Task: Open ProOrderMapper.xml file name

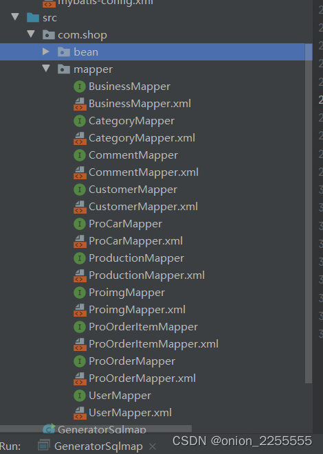Action: (x=142, y=378)
